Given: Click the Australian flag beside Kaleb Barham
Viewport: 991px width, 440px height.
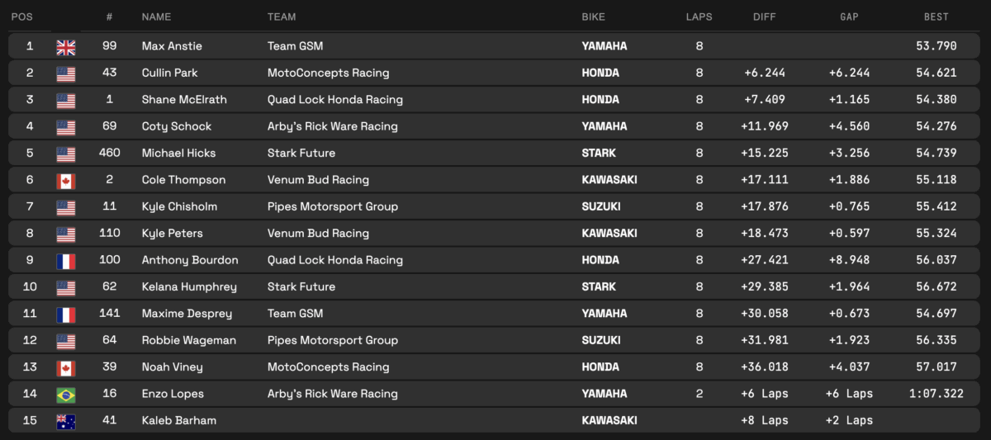Looking at the screenshot, I should (x=66, y=421).
